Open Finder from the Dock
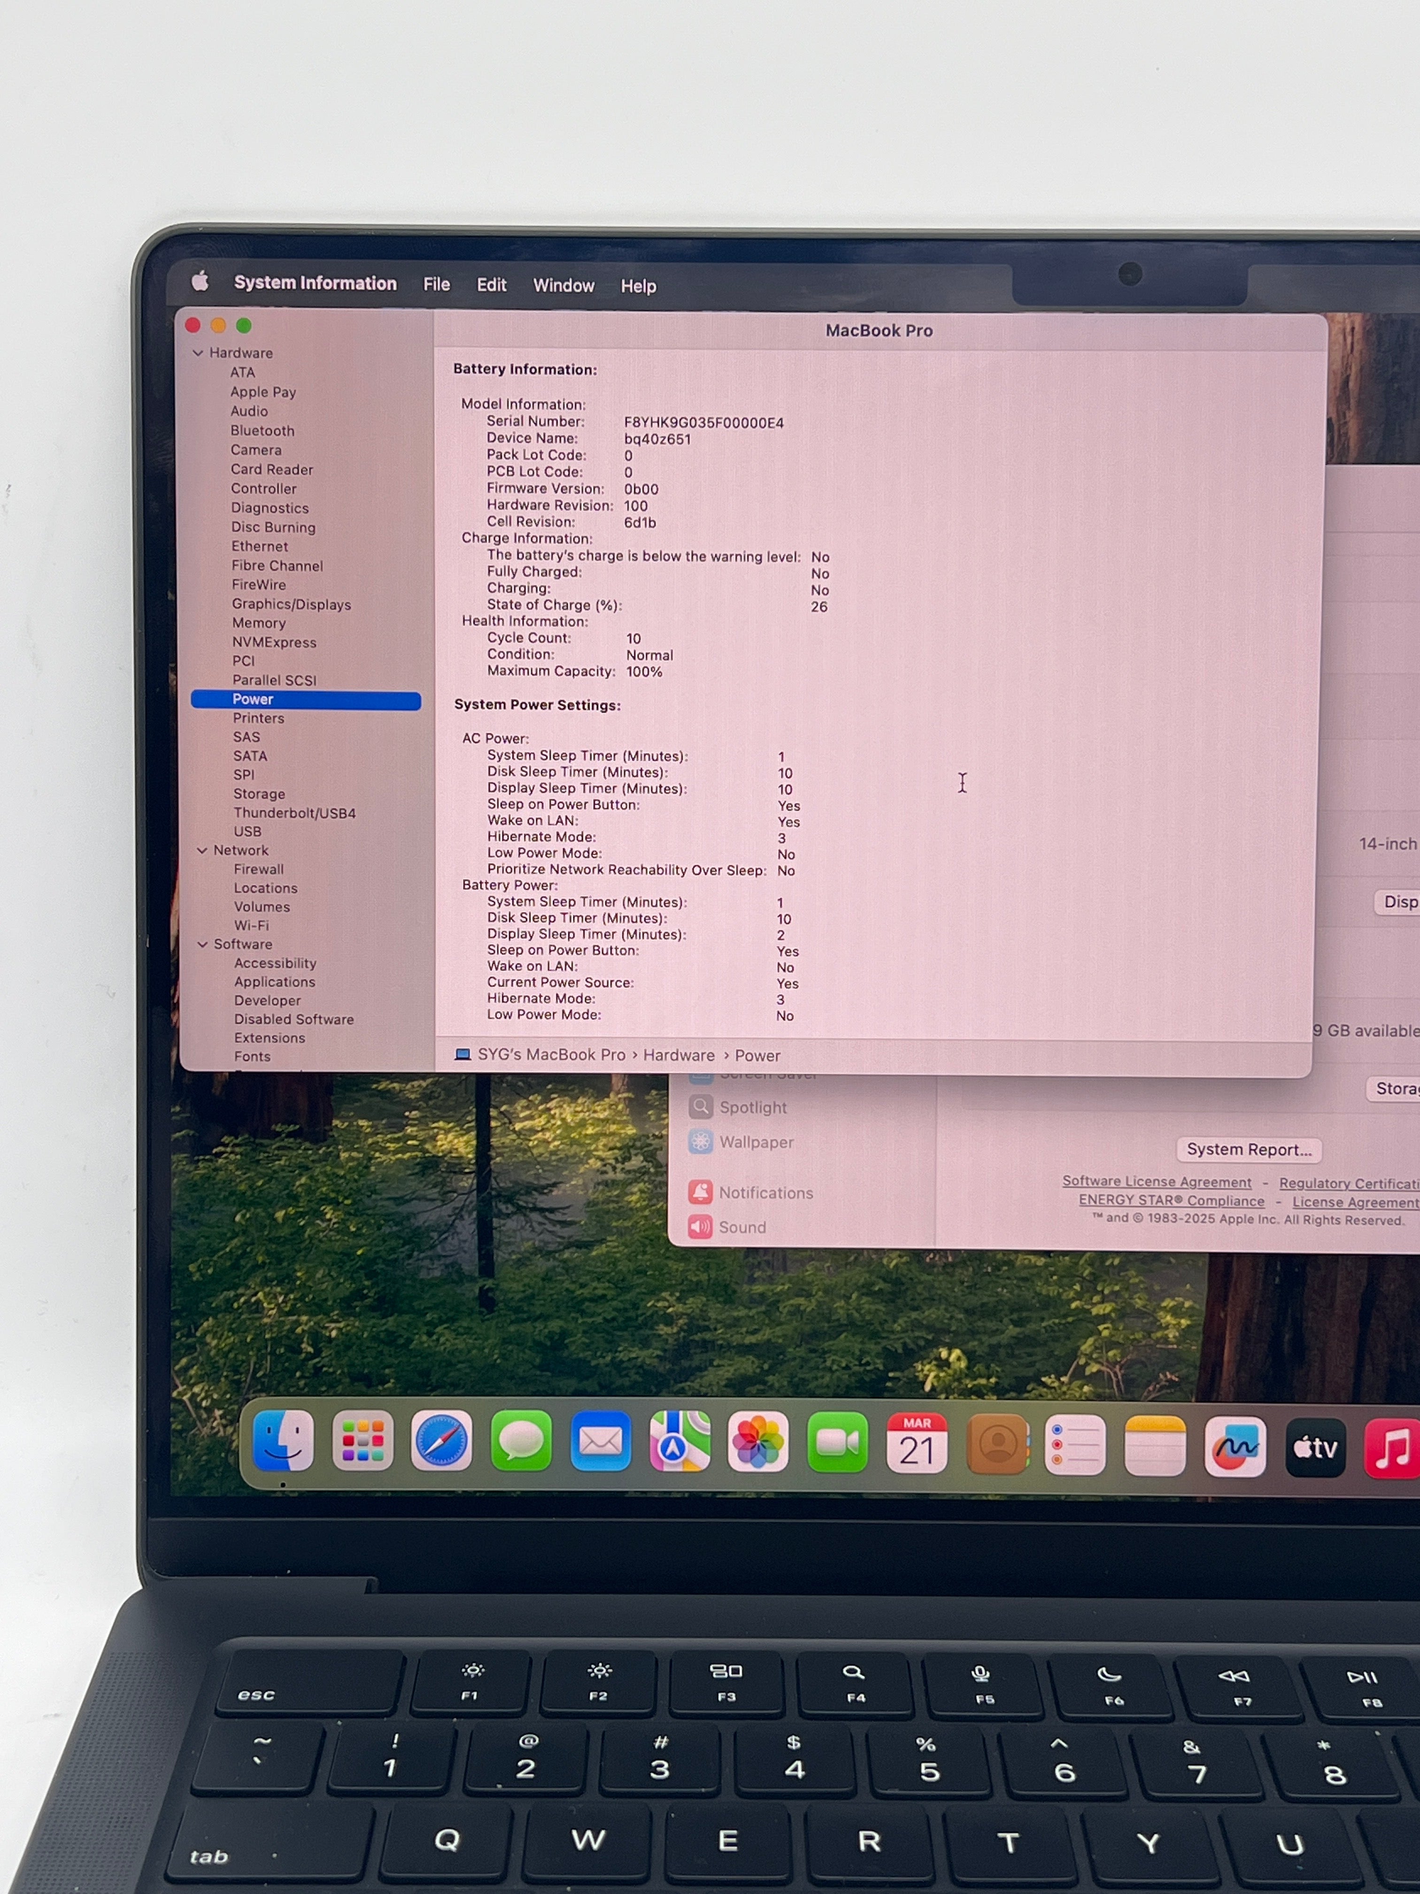The image size is (1420, 1894). tap(283, 1440)
